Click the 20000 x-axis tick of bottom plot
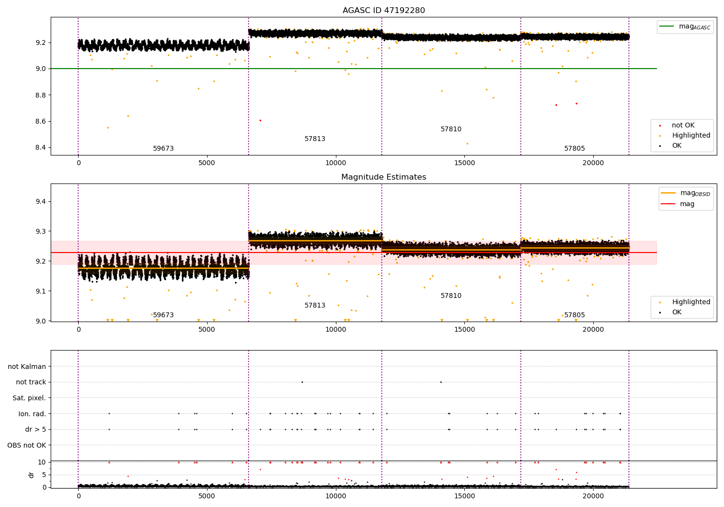724x507 pixels. pos(593,496)
